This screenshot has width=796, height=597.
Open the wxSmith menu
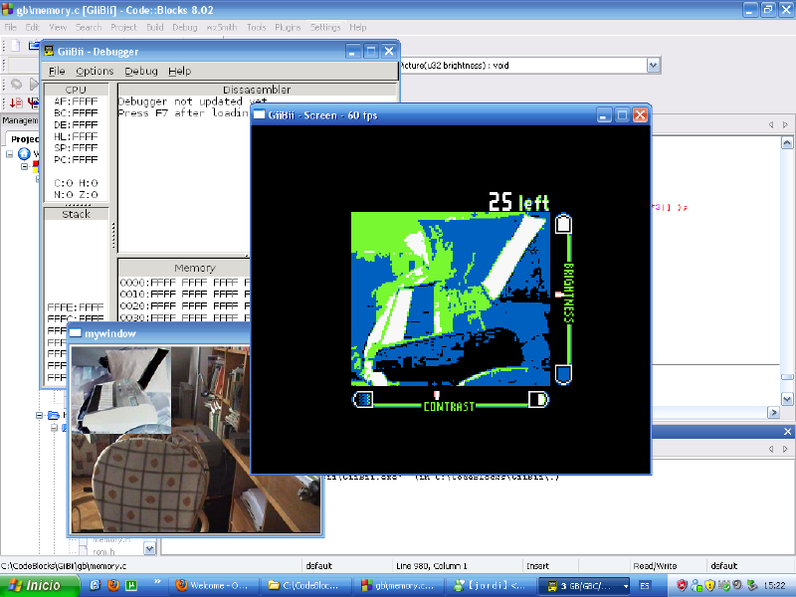coord(221,27)
